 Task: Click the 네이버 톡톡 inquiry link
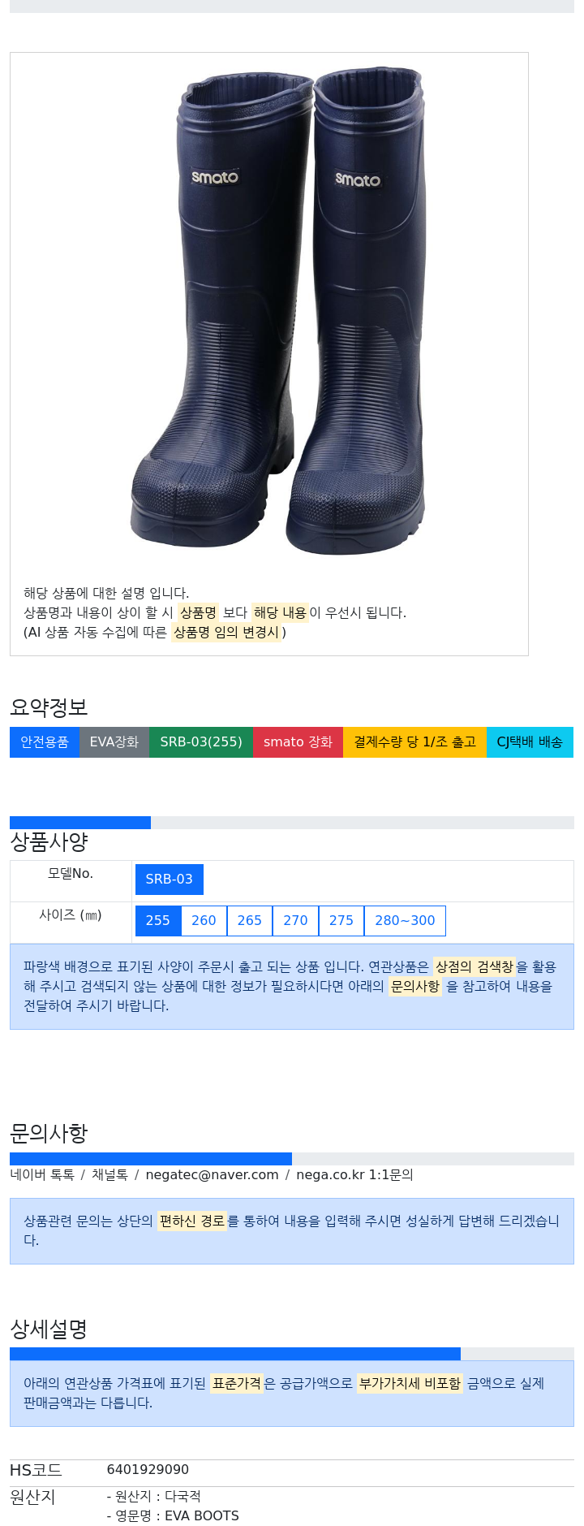click(42, 1175)
